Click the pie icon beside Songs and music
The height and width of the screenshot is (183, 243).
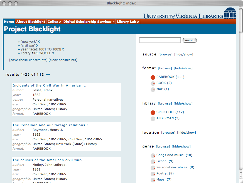[x=153, y=156]
